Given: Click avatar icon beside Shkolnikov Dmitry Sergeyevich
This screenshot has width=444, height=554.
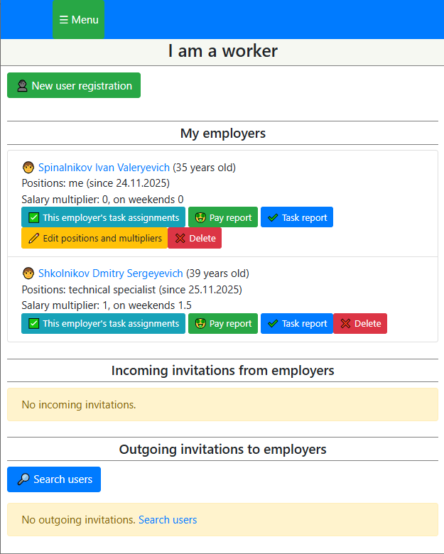Looking at the screenshot, I should point(28,273).
